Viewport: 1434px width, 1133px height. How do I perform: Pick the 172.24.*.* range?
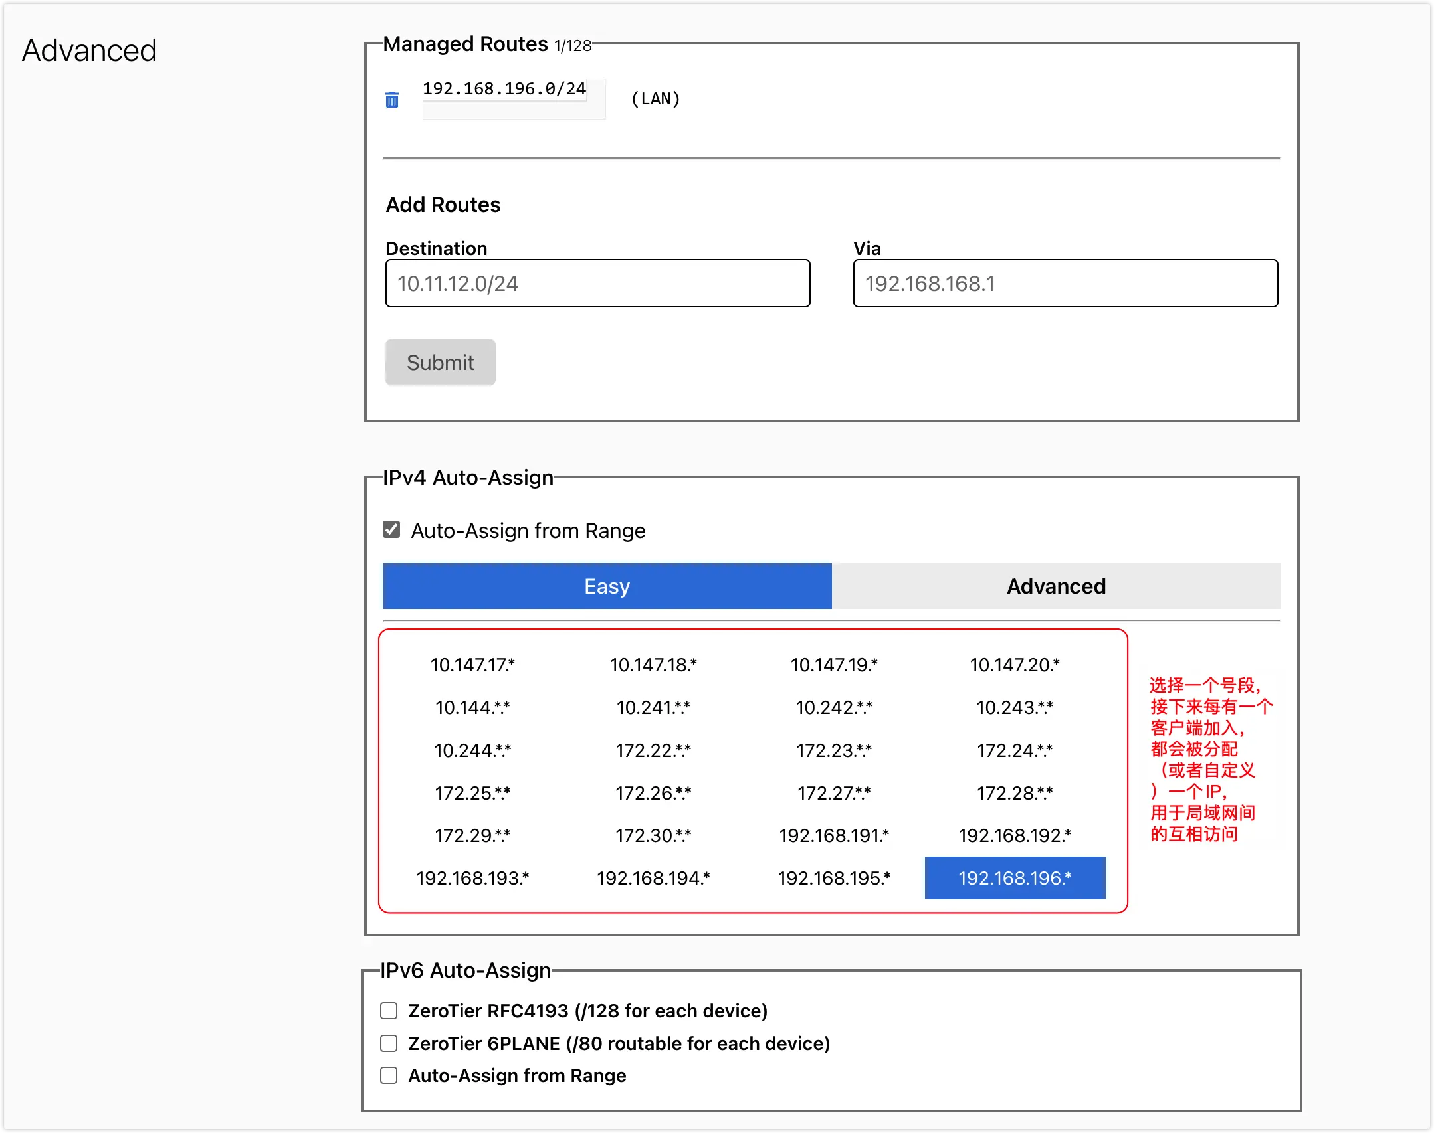point(1015,750)
